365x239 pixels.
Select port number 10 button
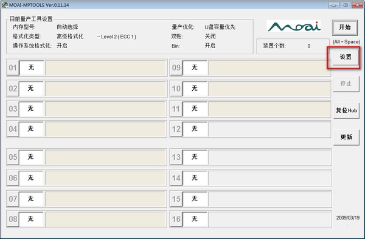[176, 88]
